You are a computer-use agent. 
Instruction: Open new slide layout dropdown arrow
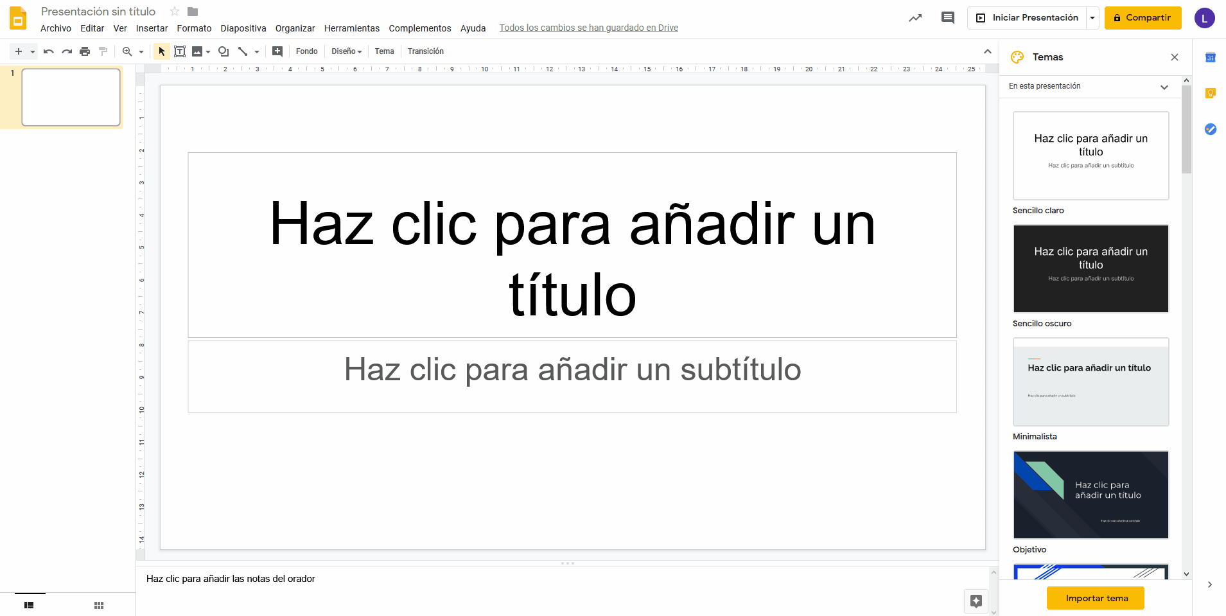32,51
